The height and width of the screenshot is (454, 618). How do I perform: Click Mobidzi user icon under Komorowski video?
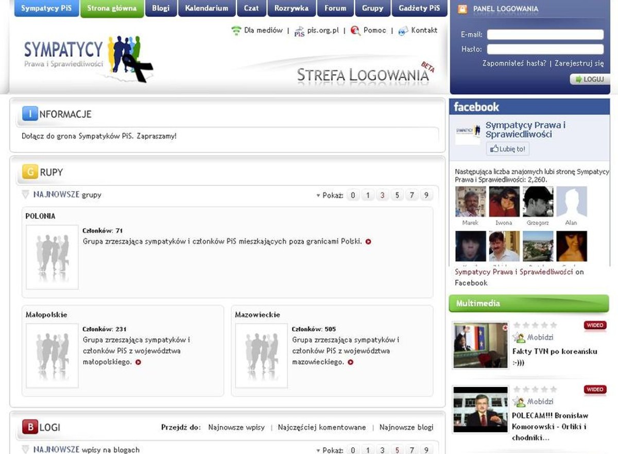[x=519, y=401]
